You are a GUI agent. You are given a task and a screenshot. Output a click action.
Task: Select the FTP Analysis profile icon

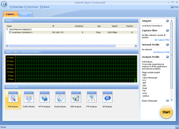tap(92, 100)
